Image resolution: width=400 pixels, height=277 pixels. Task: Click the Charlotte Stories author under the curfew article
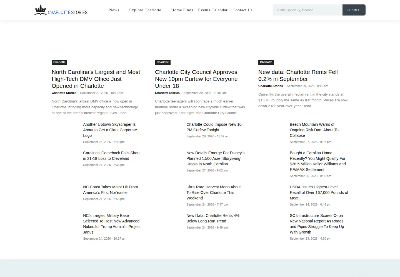pos(167,93)
